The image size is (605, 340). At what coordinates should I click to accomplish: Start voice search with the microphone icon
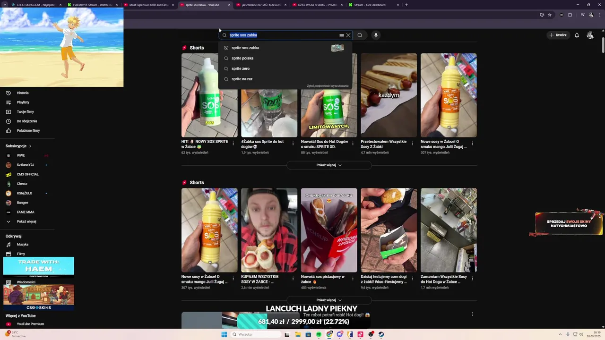[x=376, y=35]
